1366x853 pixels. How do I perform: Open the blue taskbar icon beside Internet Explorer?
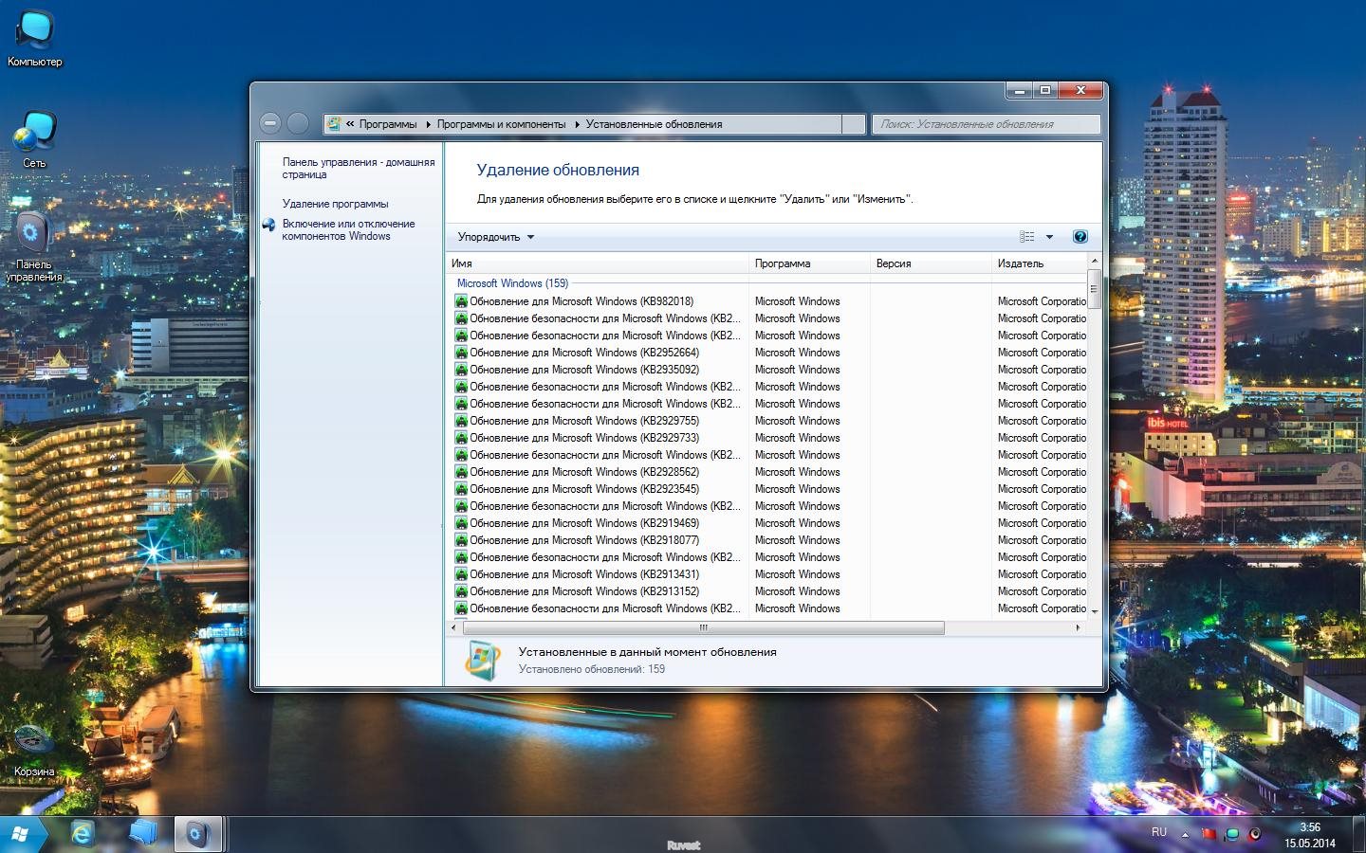click(x=143, y=834)
